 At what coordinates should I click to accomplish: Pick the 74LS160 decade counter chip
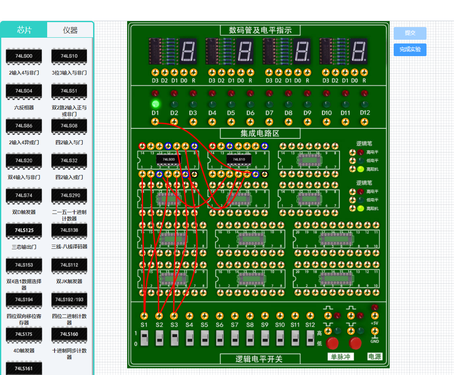click(69, 334)
